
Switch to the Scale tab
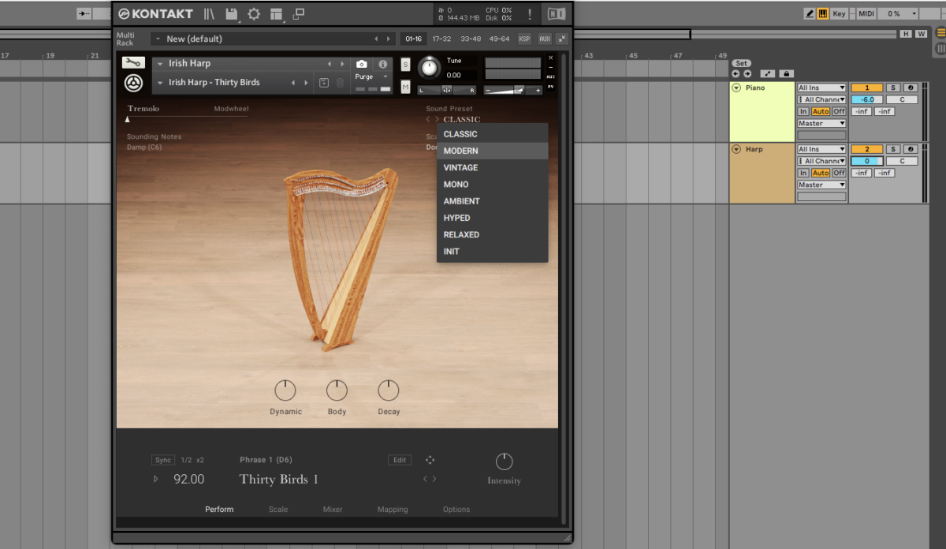coord(277,510)
